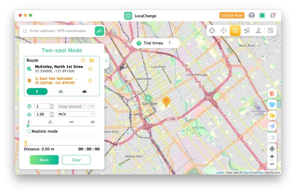This screenshot has width=296, height=194.
Task: Select the Multi-spot mode icon
Action: 247,31
